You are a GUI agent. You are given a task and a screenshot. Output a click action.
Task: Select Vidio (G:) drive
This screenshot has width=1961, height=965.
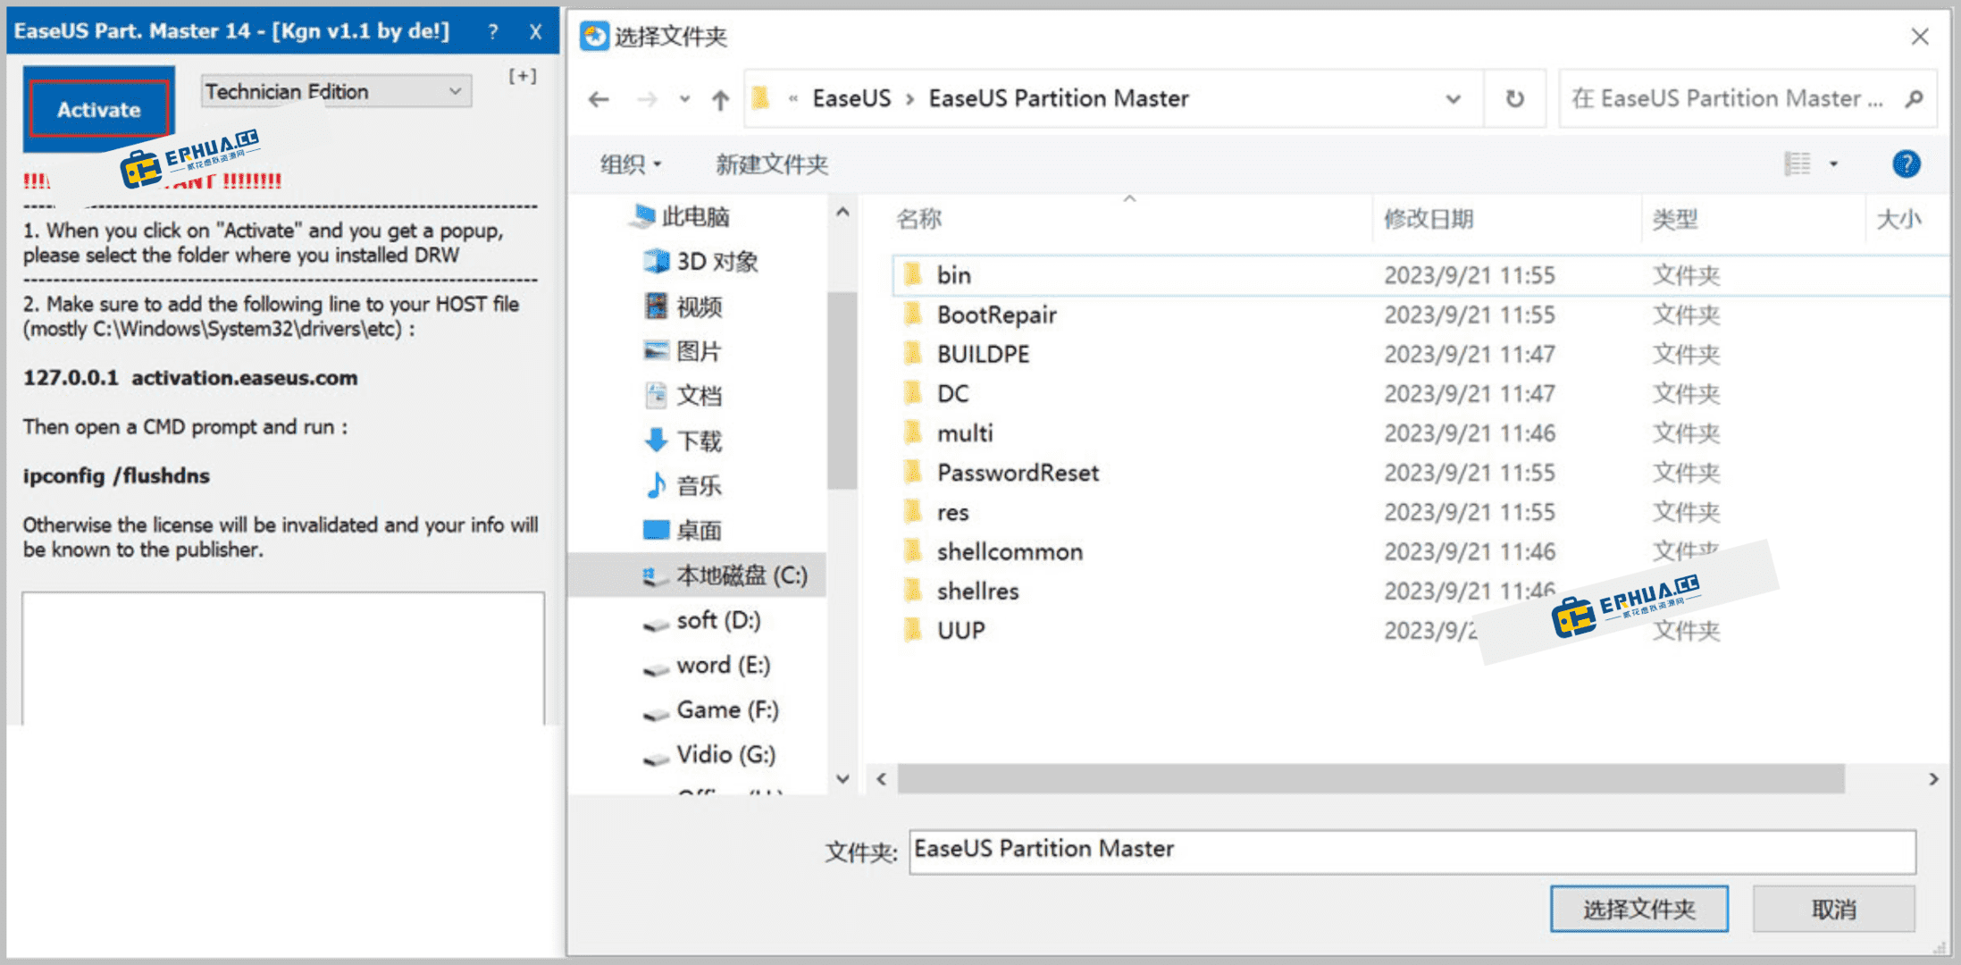coord(709,754)
